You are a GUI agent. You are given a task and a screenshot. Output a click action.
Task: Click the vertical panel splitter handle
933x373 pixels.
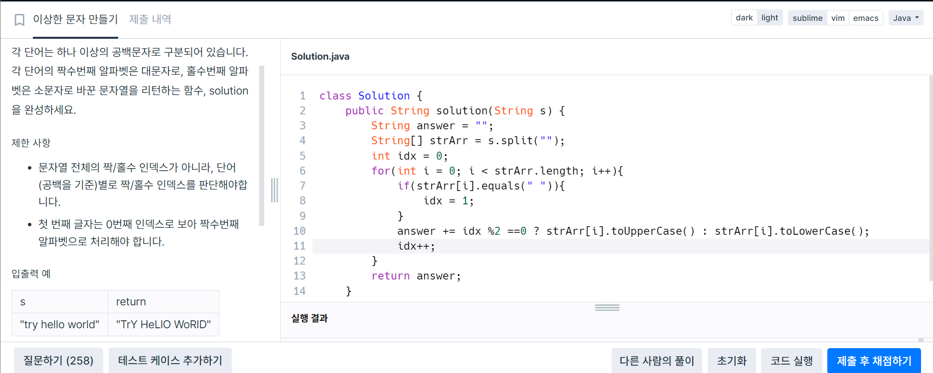(274, 190)
